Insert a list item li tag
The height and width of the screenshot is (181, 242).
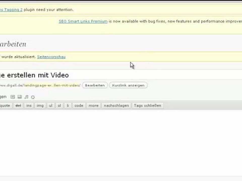point(68,106)
